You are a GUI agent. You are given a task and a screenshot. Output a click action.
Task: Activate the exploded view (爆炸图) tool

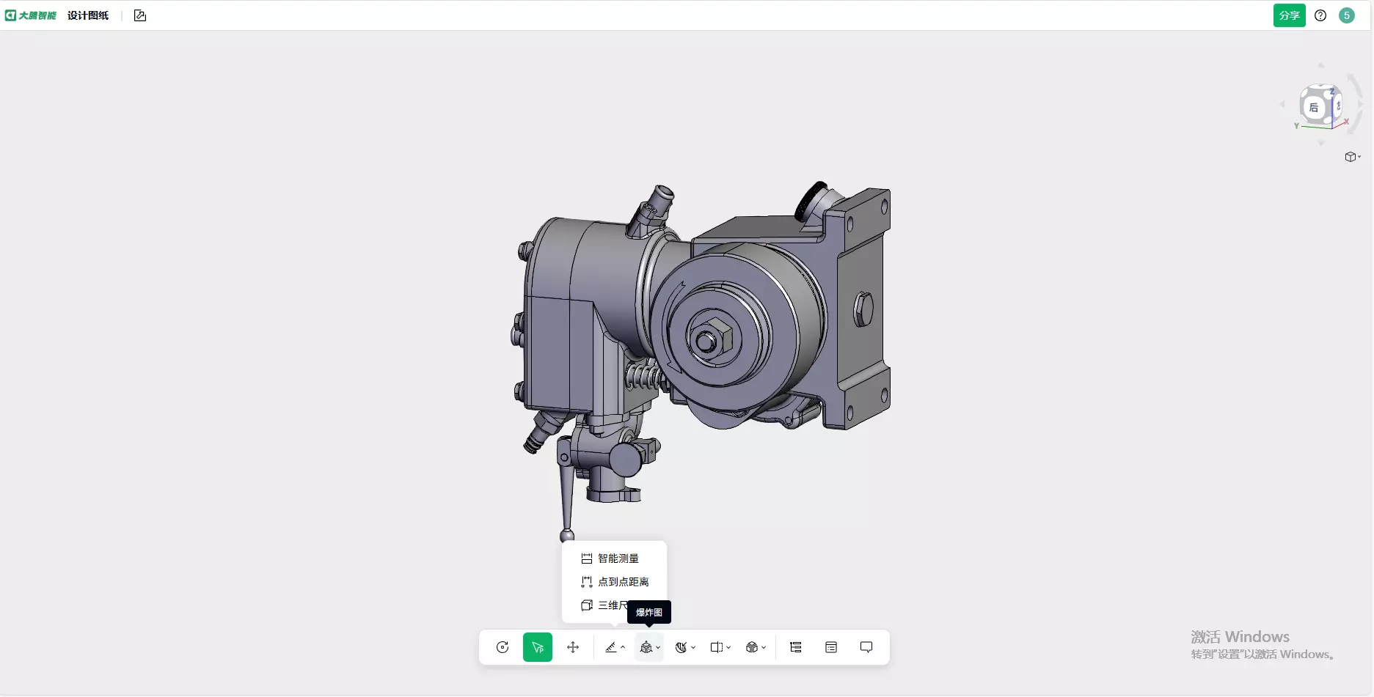point(646,647)
